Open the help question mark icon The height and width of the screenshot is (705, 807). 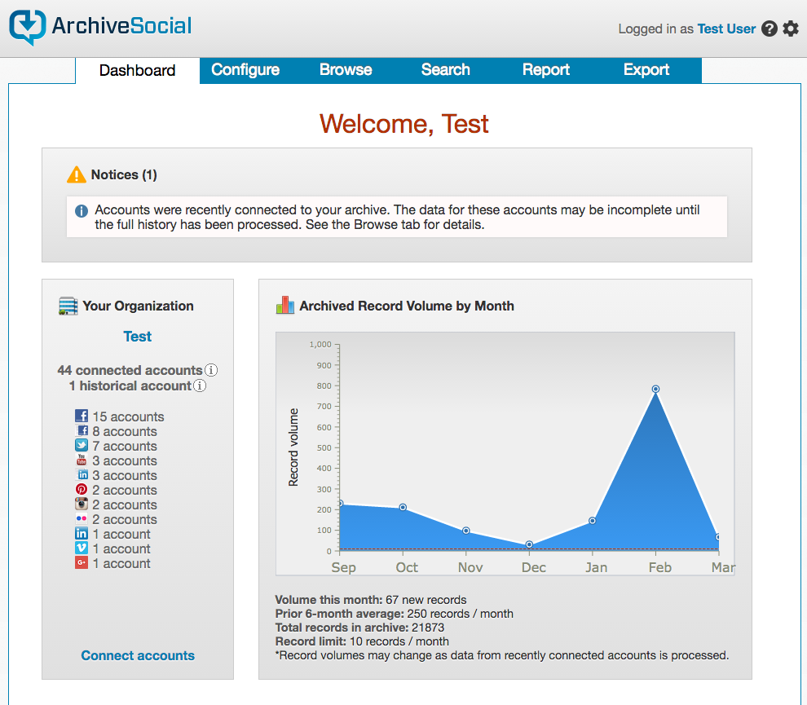[770, 29]
